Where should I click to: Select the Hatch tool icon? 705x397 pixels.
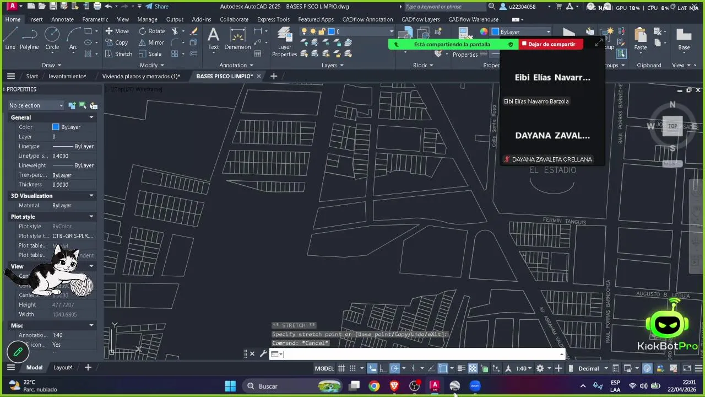[x=88, y=54]
